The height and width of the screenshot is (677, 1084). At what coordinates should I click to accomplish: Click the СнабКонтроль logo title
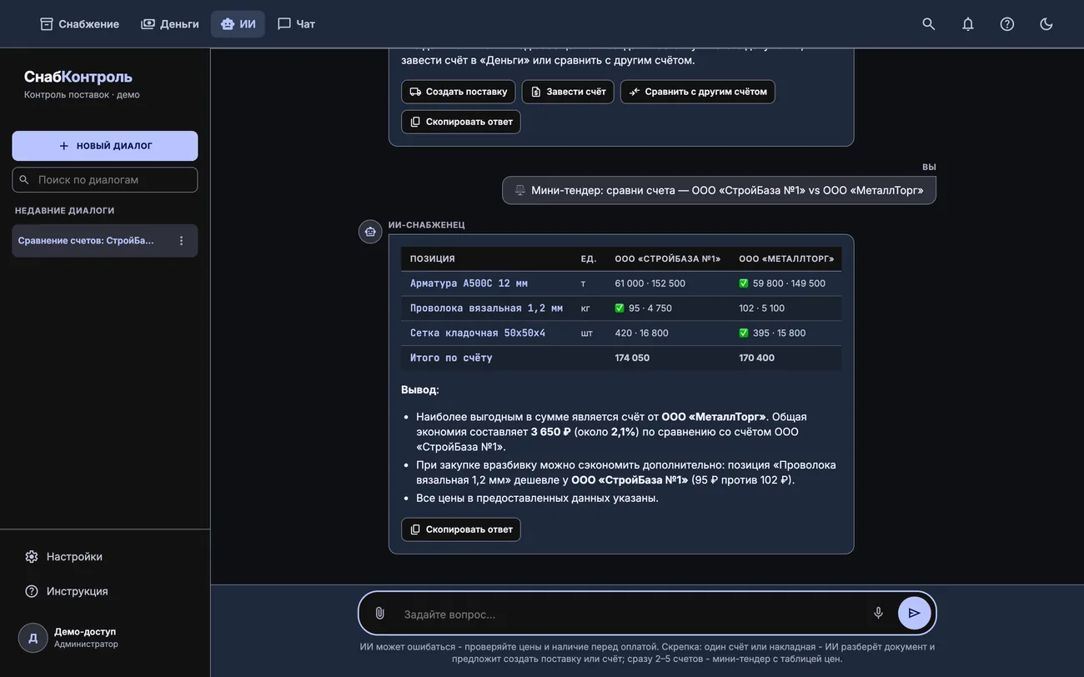coord(78,77)
